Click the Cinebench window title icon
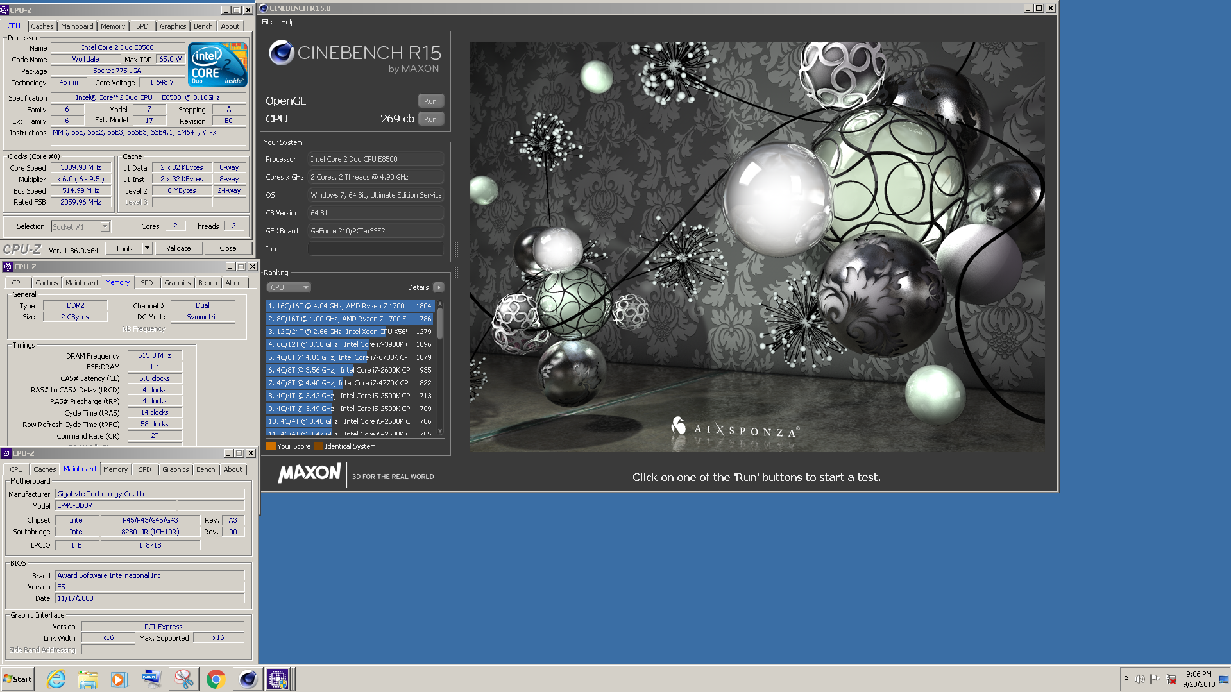The image size is (1231, 692). [264, 8]
